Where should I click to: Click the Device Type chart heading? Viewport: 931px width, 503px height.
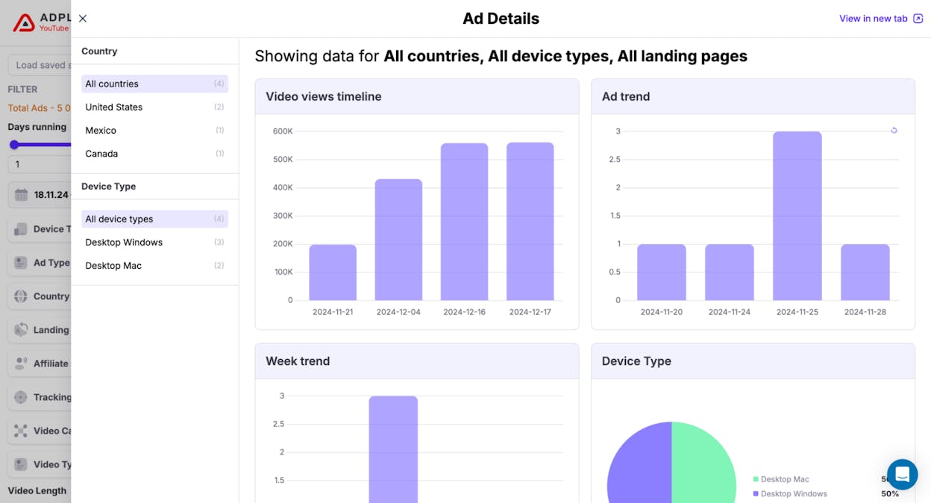click(x=636, y=360)
